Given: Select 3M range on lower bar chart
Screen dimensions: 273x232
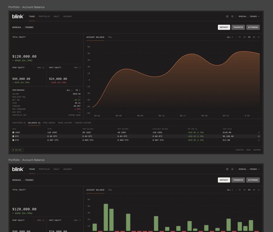Looking at the screenshot, I should (249, 190).
